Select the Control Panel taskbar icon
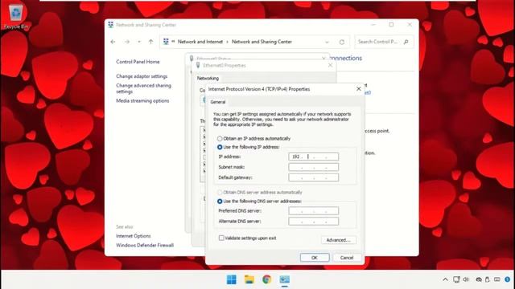 click(284, 279)
